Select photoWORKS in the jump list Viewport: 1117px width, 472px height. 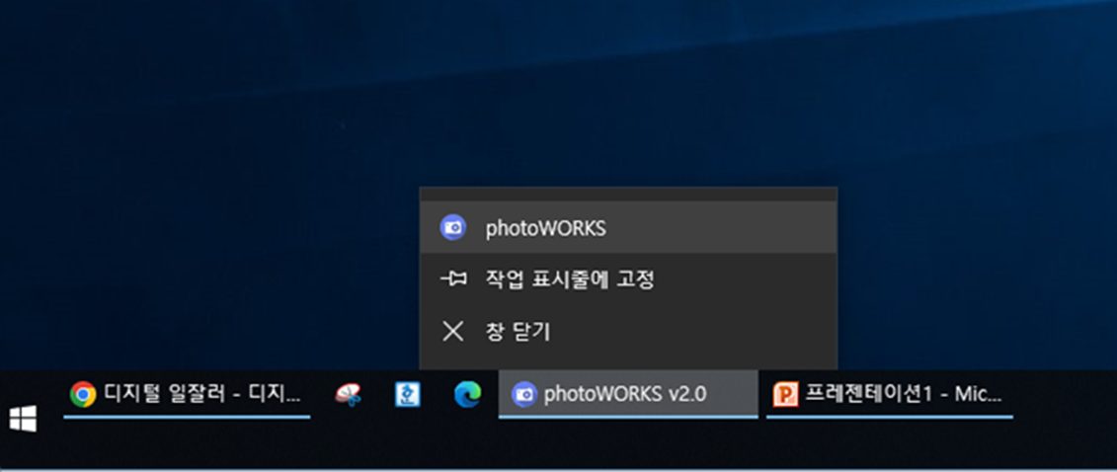pos(628,228)
